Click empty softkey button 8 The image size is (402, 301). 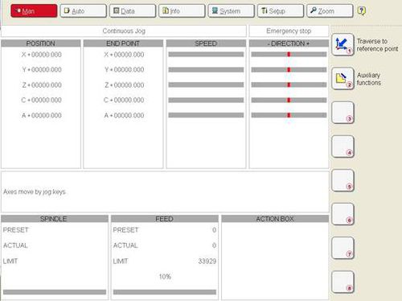[x=343, y=282]
